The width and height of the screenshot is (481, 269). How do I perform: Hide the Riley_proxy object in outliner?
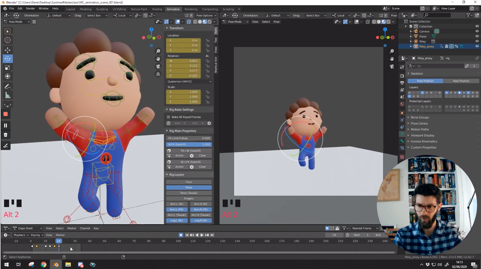[477, 46]
